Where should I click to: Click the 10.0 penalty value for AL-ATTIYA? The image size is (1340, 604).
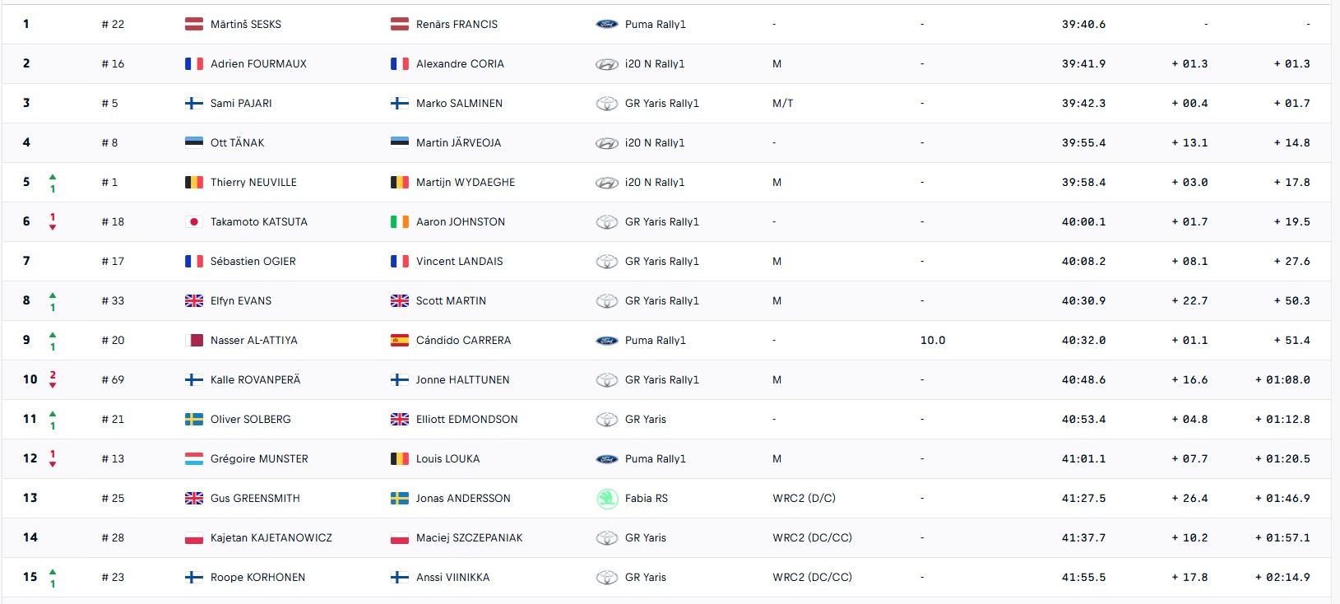[932, 341]
